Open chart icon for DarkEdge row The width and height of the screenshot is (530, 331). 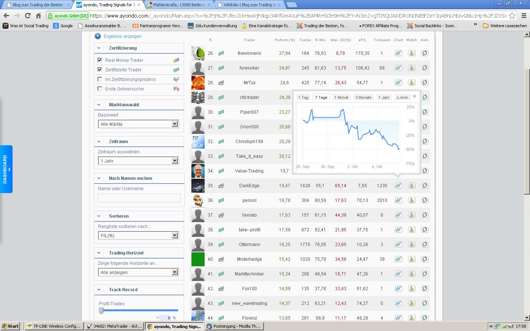(x=398, y=186)
